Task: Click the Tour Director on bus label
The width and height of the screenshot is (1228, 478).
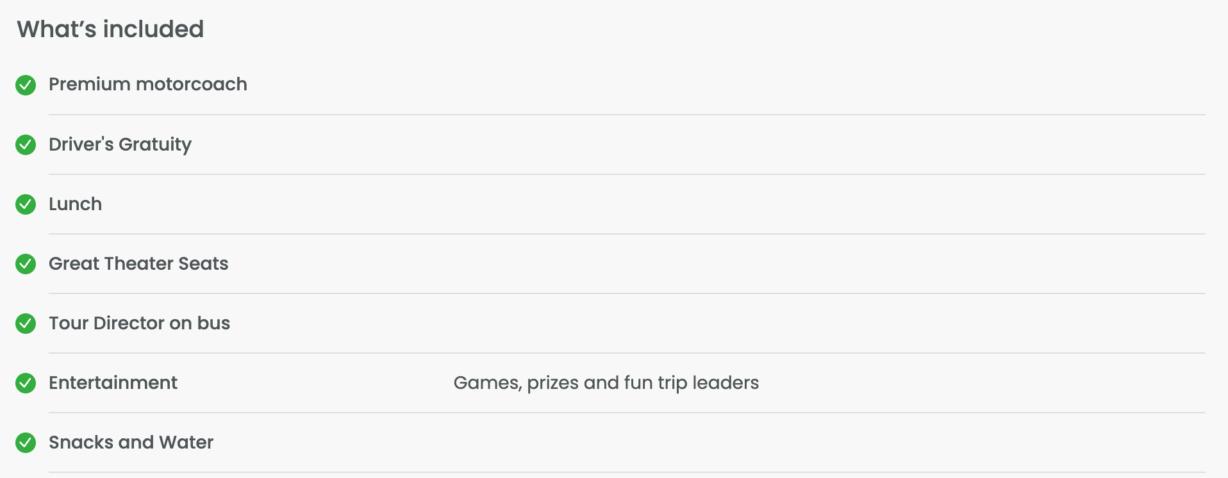Action: pyautogui.click(x=139, y=324)
